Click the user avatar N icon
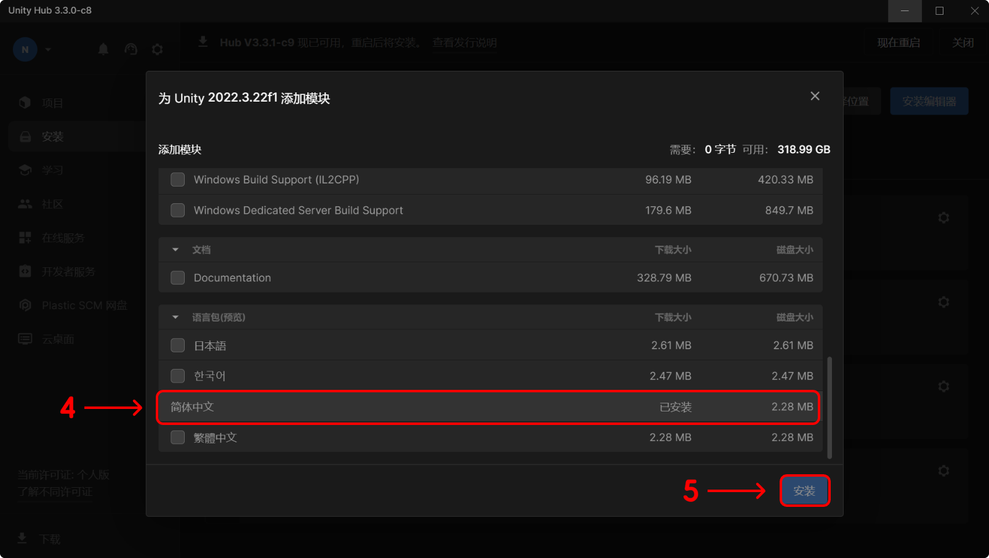The height and width of the screenshot is (558, 989). click(25, 49)
